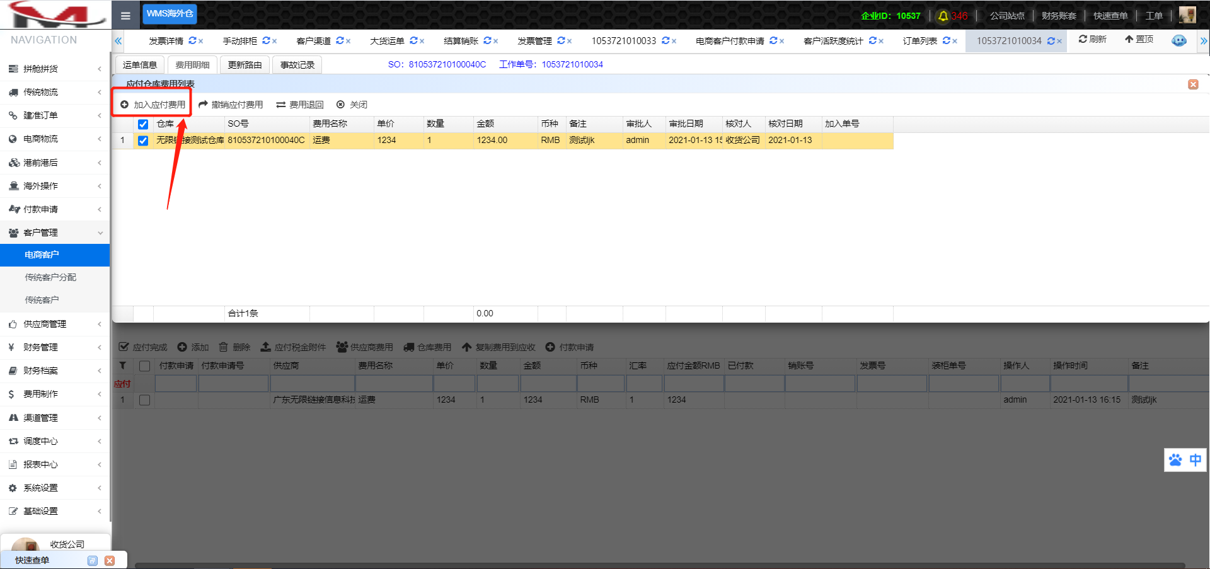Toggle the hamburger sidebar menu button
The width and height of the screenshot is (1210, 569).
125,16
